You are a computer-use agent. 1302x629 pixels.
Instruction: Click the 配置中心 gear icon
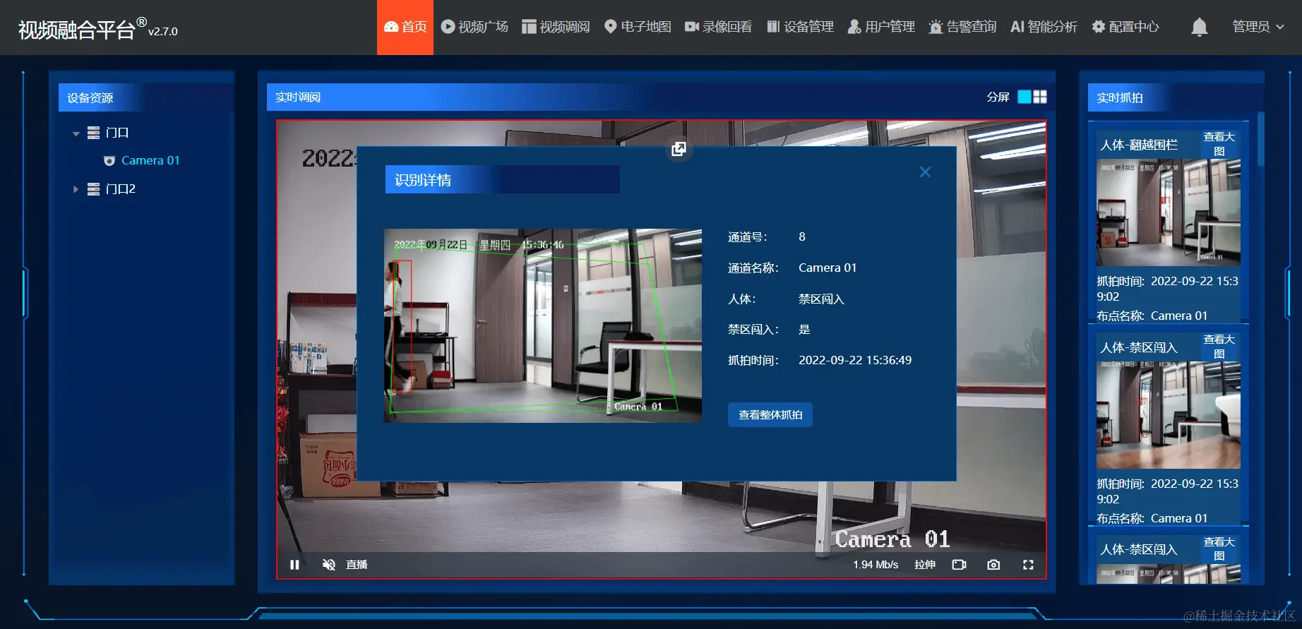click(1099, 27)
